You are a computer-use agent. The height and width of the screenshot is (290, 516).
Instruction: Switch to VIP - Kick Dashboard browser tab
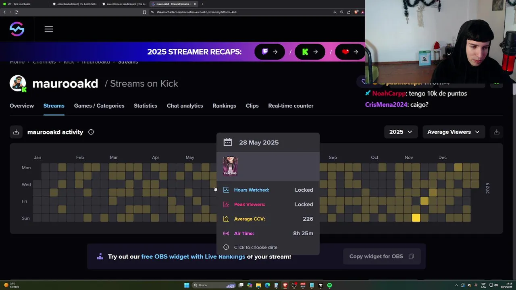[x=24, y=4]
